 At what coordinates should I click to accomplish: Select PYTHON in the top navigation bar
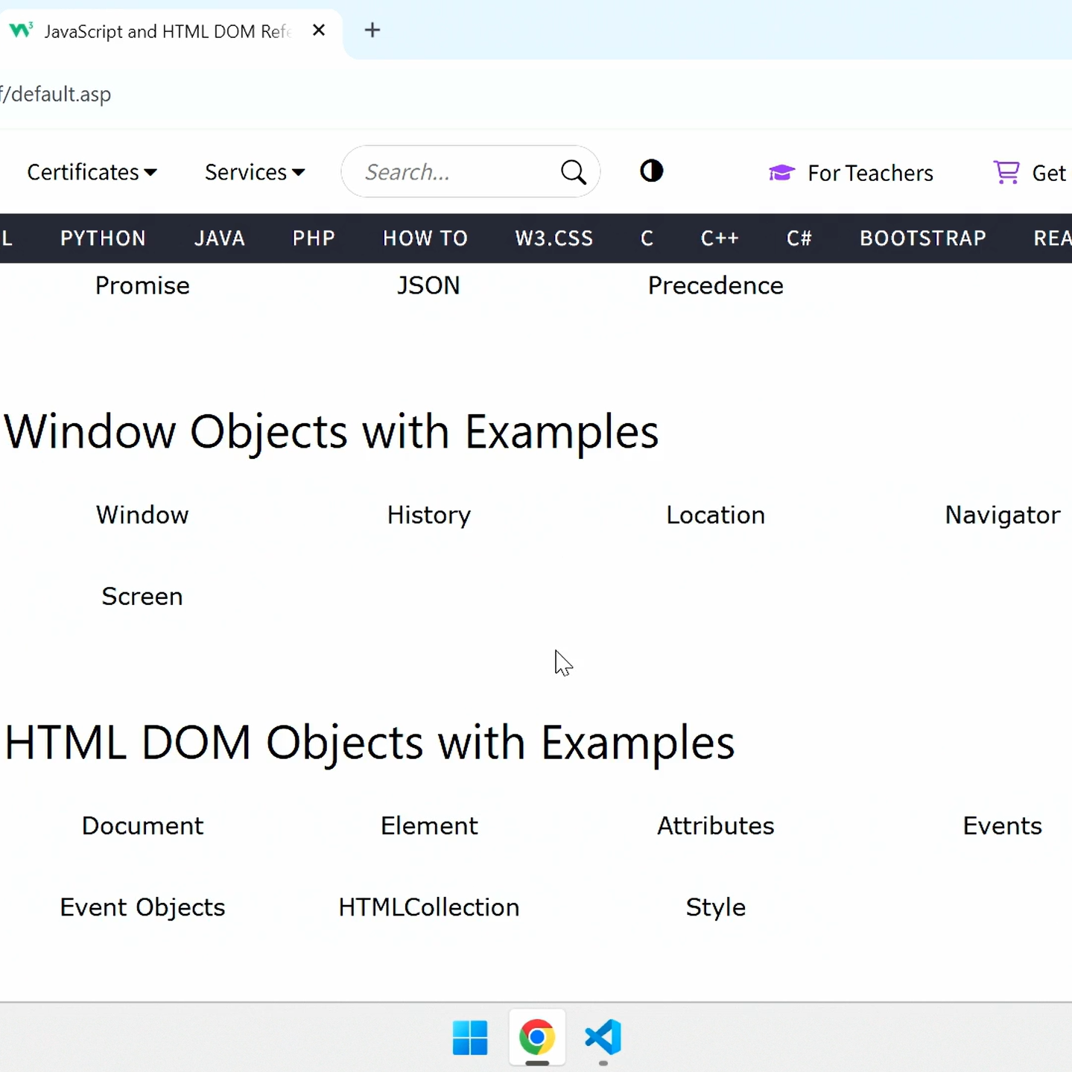point(103,238)
